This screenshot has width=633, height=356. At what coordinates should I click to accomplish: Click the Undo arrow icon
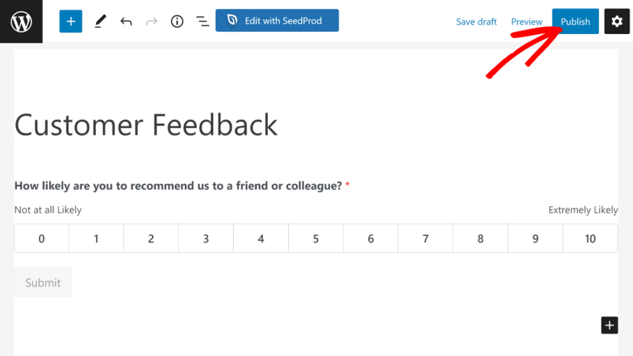126,21
